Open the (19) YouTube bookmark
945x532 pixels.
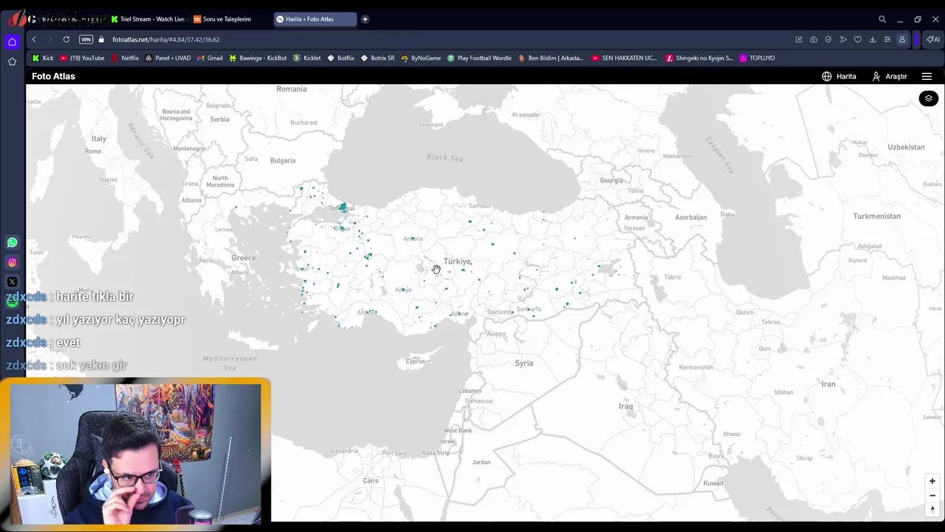83,58
